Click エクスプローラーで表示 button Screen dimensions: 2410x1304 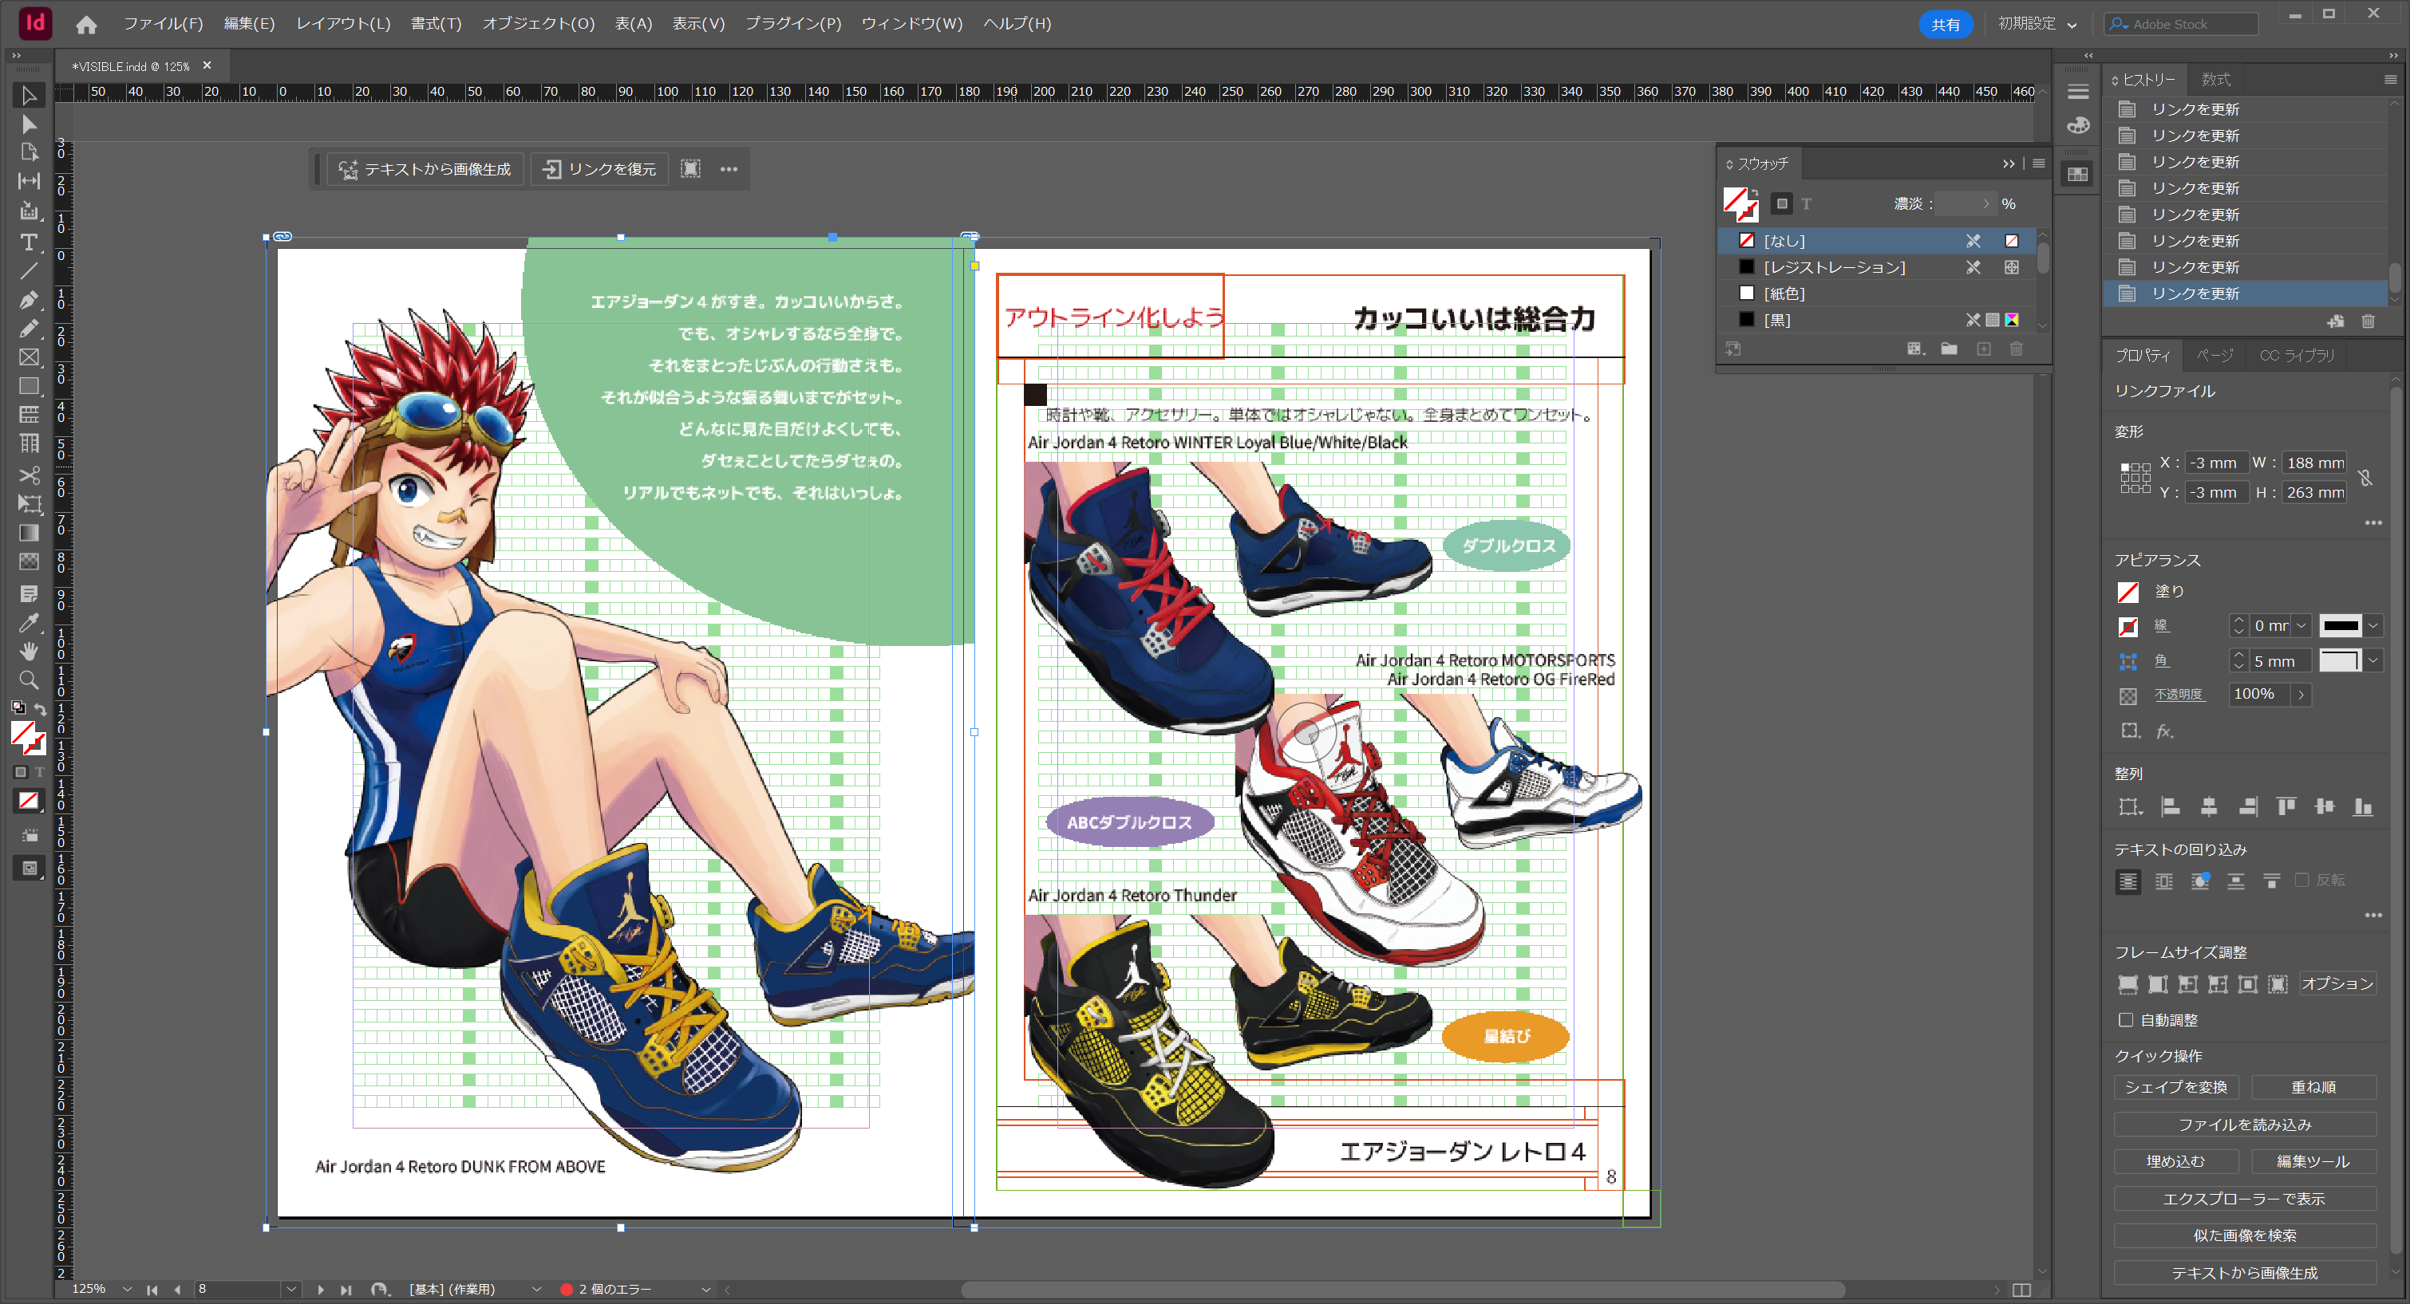tap(2244, 1199)
